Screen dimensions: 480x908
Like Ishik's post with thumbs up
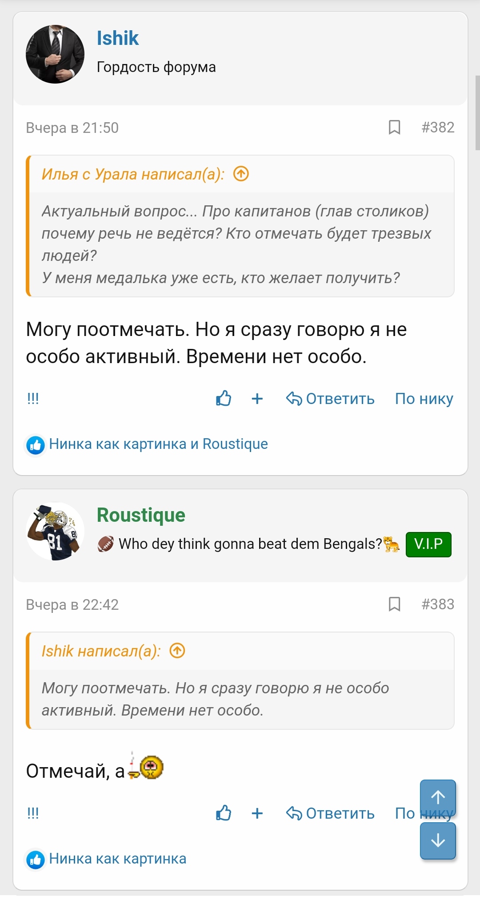(224, 399)
